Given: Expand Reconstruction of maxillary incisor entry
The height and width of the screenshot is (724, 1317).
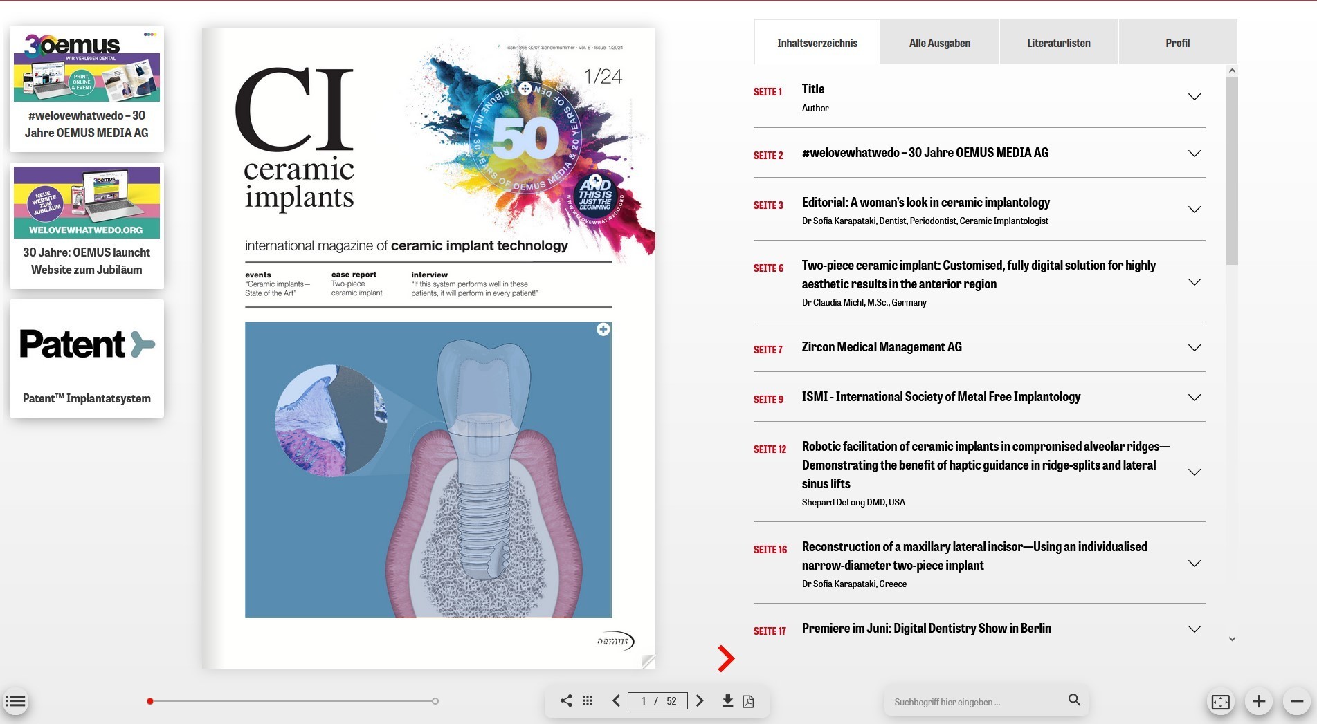Looking at the screenshot, I should point(1195,564).
